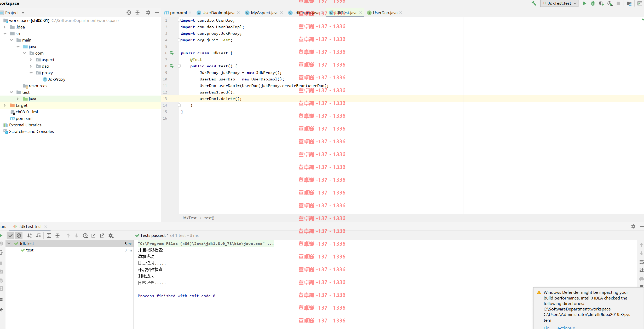The image size is (644, 329).
Task: Select ch08-01.iml file
Action: tap(24, 112)
